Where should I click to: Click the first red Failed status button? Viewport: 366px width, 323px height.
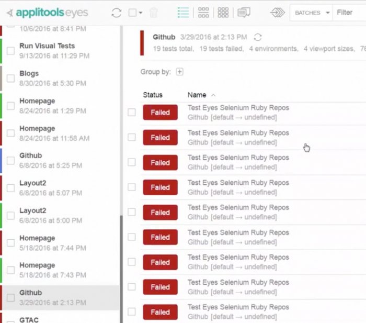point(160,113)
